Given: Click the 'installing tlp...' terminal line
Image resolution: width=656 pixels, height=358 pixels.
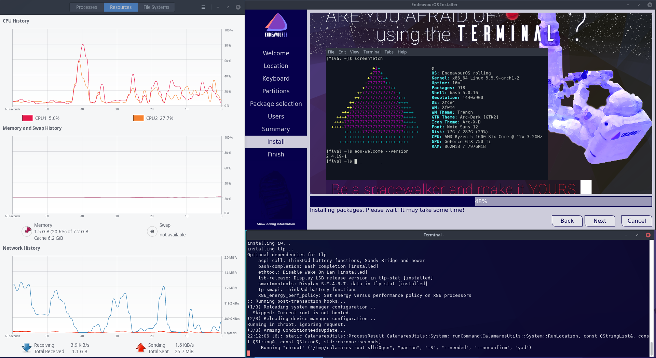Looking at the screenshot, I should 270,249.
